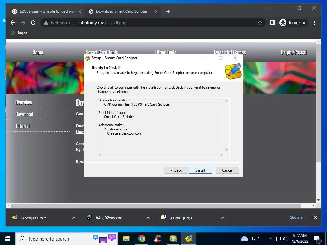This screenshot has height=245, width=327.
Task: Click the scroll-down arrow in summary box
Action: 226,149
